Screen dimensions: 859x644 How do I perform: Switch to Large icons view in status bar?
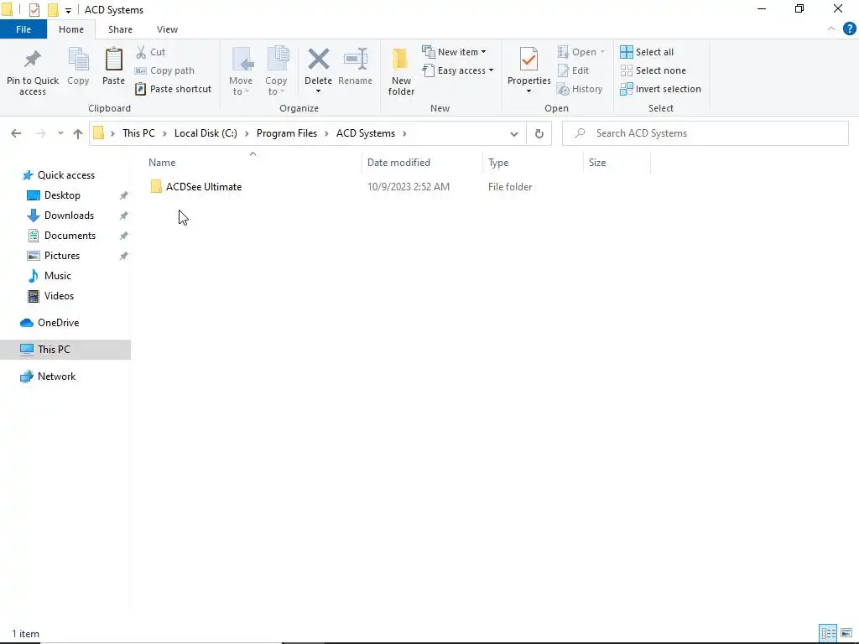click(846, 633)
